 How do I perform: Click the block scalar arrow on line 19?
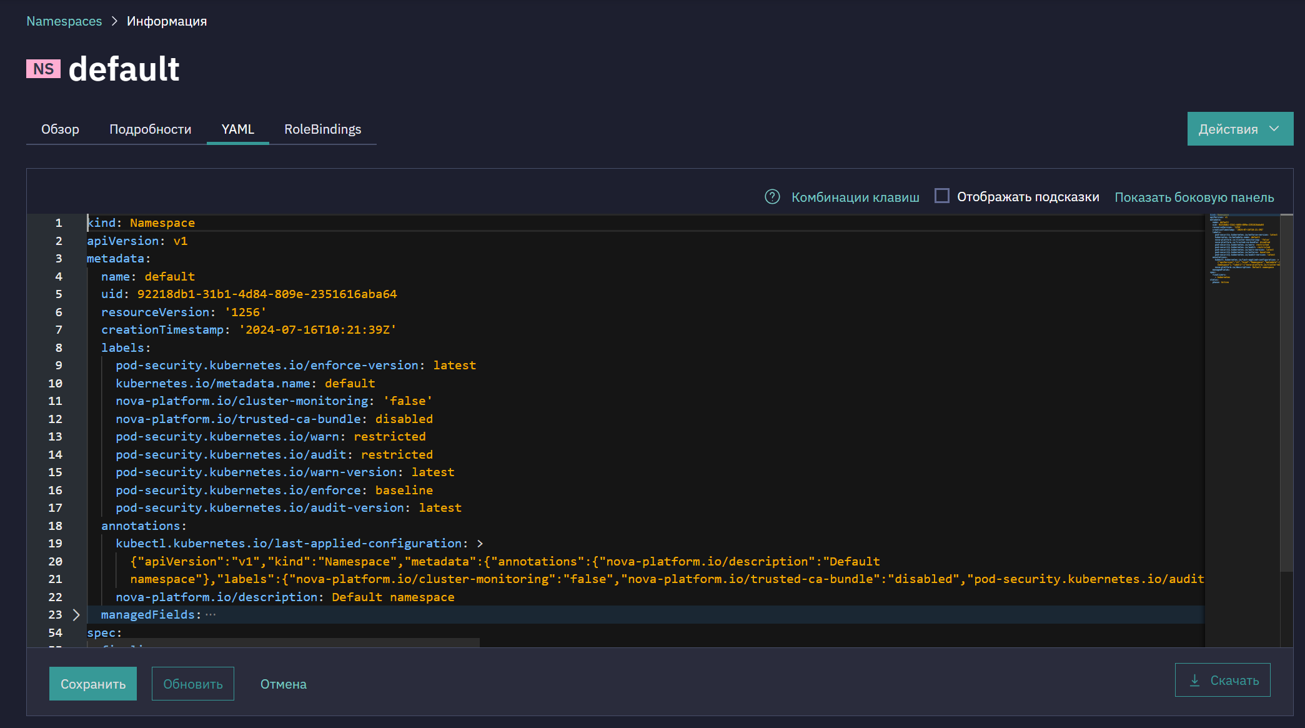pyautogui.click(x=480, y=544)
